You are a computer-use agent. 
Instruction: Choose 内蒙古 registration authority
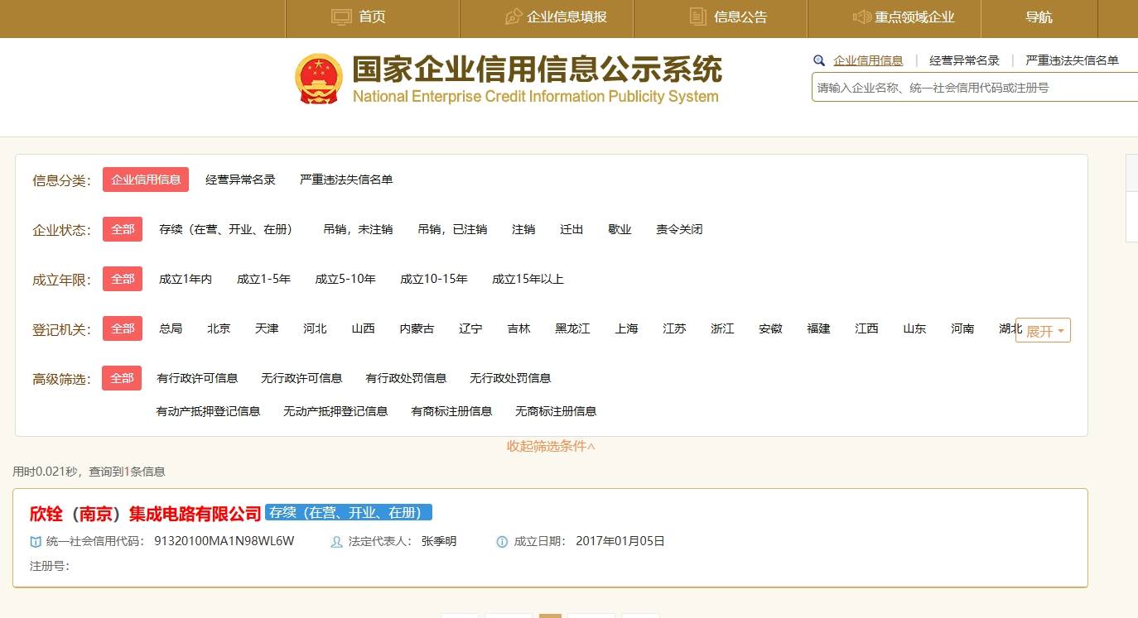click(417, 328)
